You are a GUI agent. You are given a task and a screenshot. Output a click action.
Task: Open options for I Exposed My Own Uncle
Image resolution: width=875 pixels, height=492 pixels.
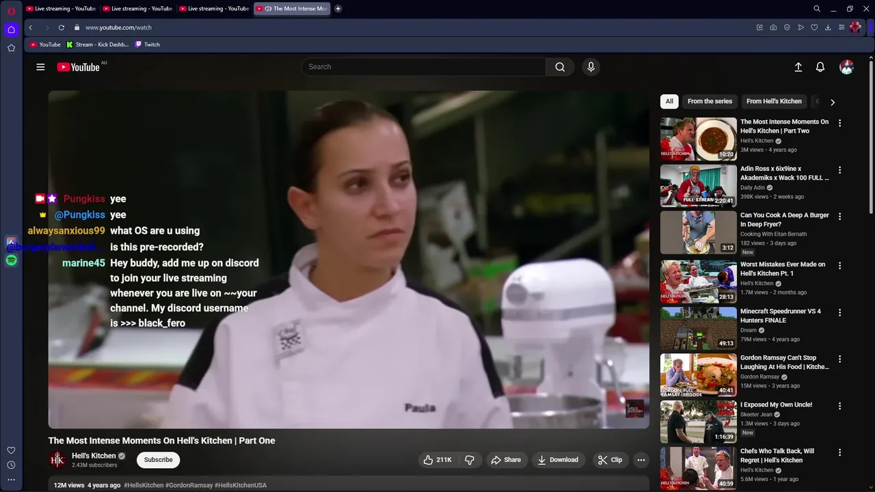839,405
